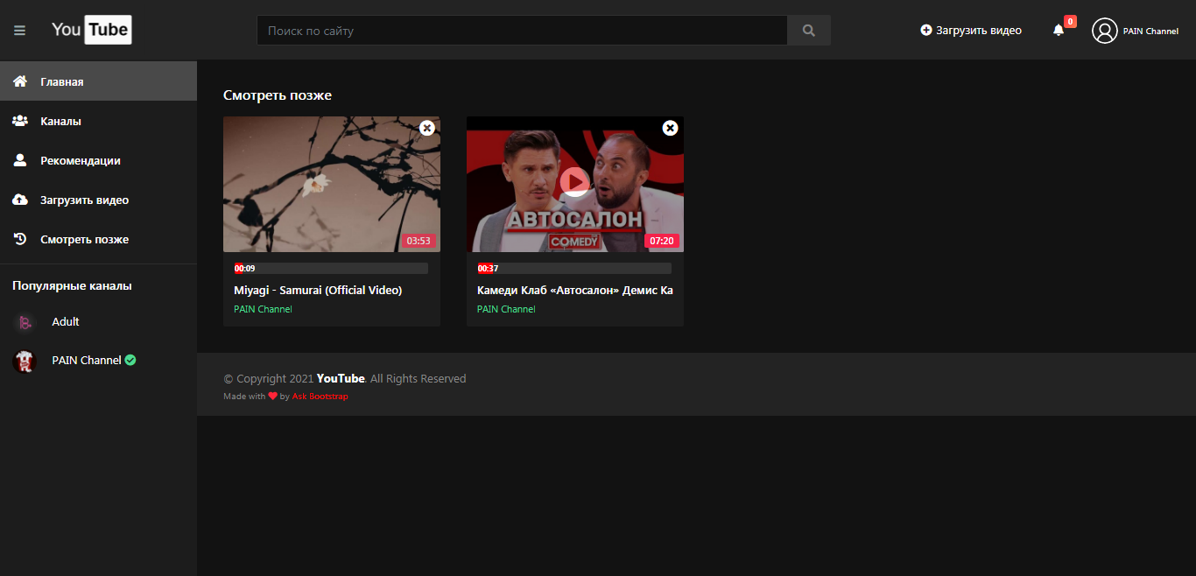Click the 03:53 duration badge
The width and height of the screenshot is (1196, 576).
419,241
